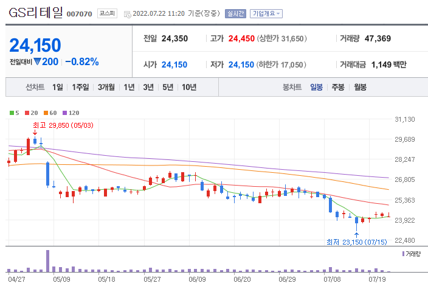The width and height of the screenshot is (428, 289).
Task: Click the purple 120-day average legend swatch
Action: (64, 113)
